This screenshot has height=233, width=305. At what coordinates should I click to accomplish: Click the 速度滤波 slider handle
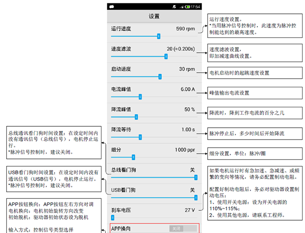166,56
